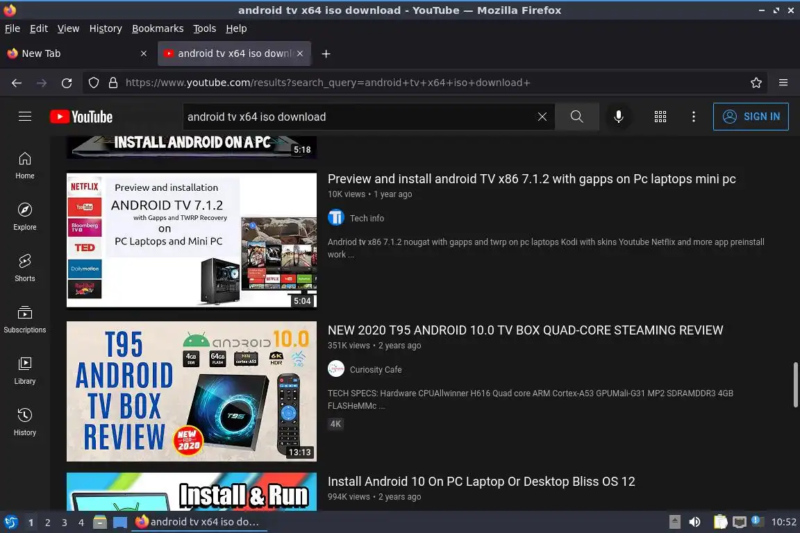The height and width of the screenshot is (533, 800).
Task: Click the 4K badge on T95 video
Action: point(335,424)
